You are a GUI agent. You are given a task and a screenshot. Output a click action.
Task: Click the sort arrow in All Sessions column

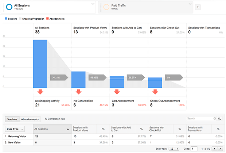pyautogui.click(x=68, y=129)
